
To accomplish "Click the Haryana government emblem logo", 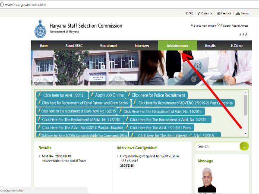I will tap(40, 29).
